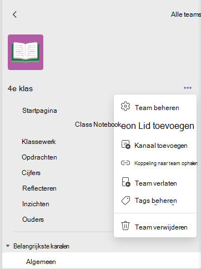Open Opdrachten section
Viewport: 201px width, 269px height.
tap(39, 157)
